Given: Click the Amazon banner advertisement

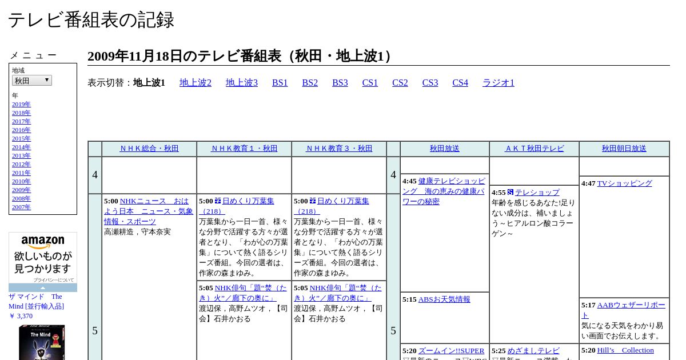Looking at the screenshot, I should [43, 258].
